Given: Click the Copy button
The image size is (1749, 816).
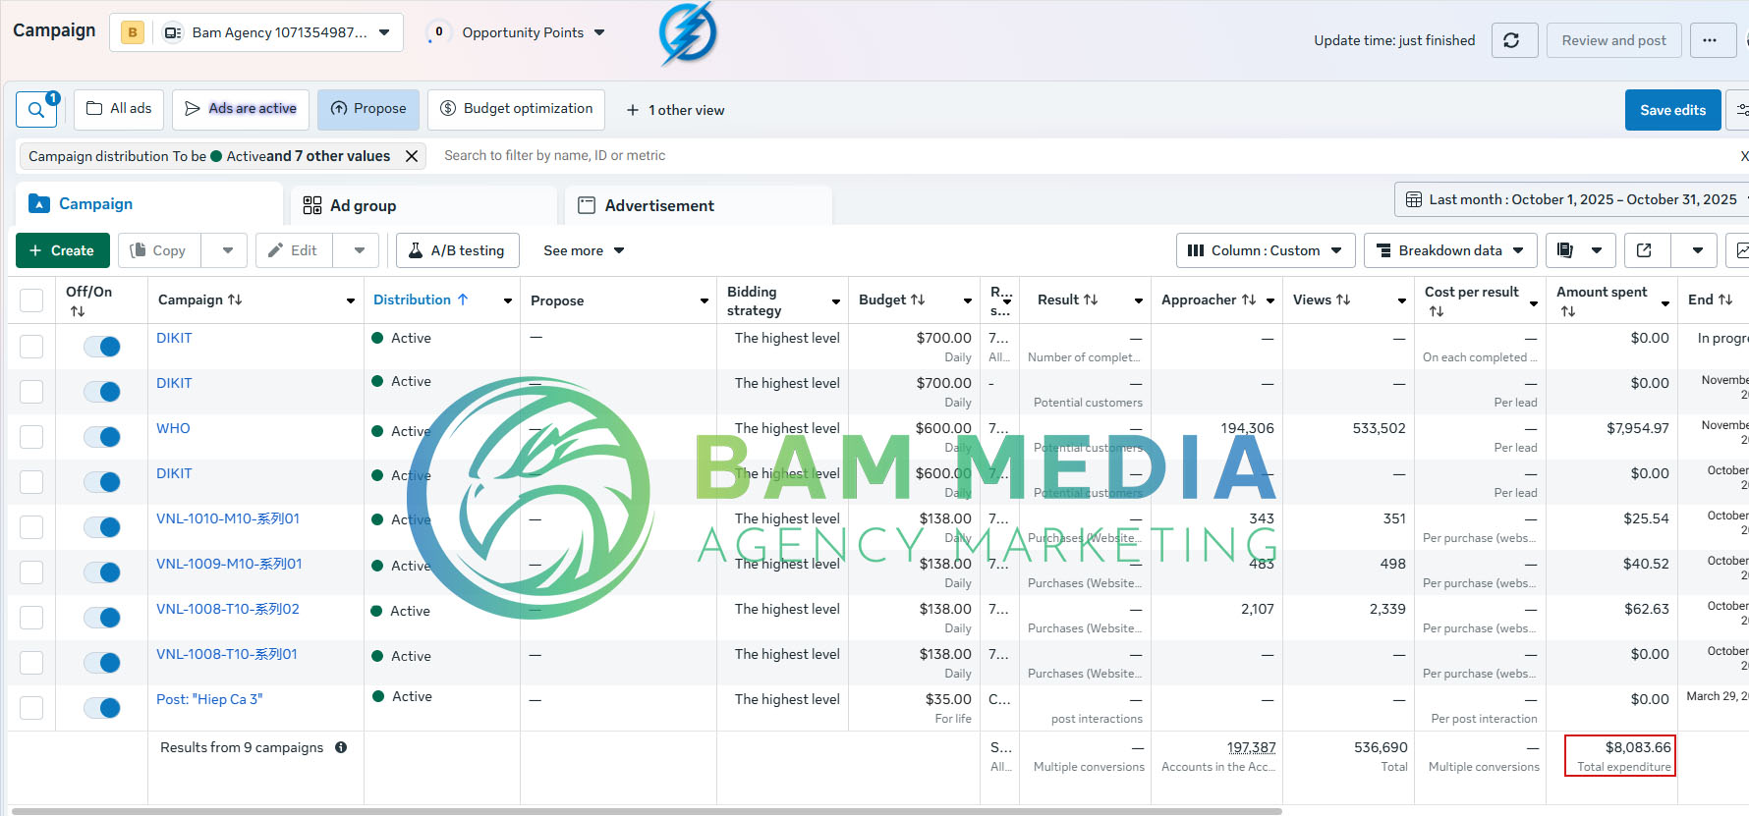Looking at the screenshot, I should [159, 250].
